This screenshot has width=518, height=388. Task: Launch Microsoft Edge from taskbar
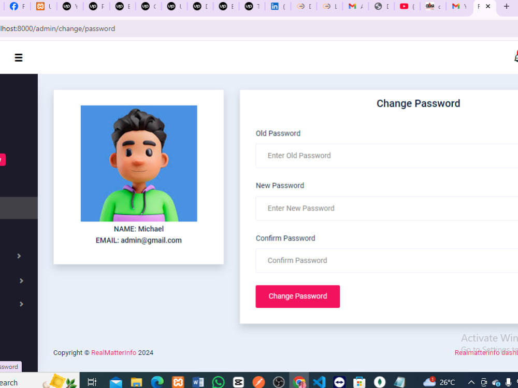pyautogui.click(x=157, y=382)
